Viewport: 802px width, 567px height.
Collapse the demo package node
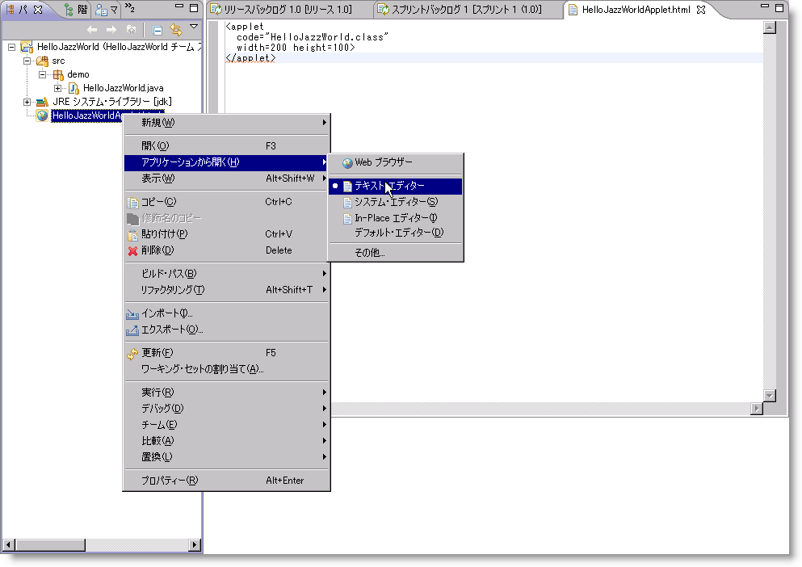pyautogui.click(x=43, y=74)
